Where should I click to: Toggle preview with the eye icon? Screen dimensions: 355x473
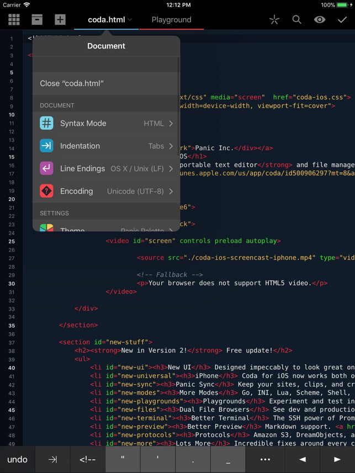(x=319, y=20)
